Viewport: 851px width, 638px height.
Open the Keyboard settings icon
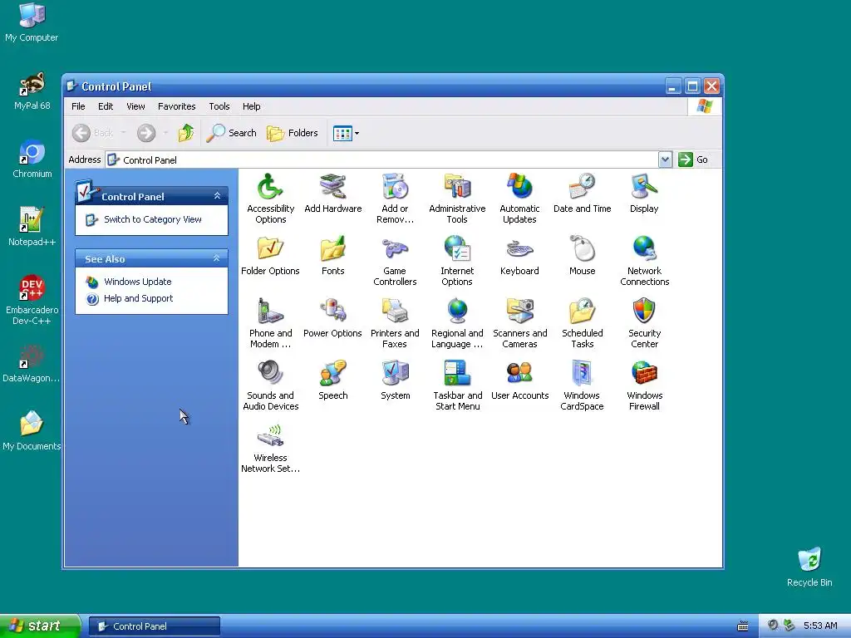click(519, 255)
